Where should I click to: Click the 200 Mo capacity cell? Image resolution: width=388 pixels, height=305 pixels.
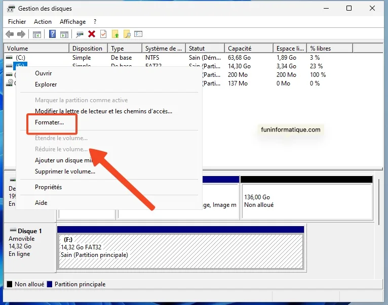coord(238,75)
